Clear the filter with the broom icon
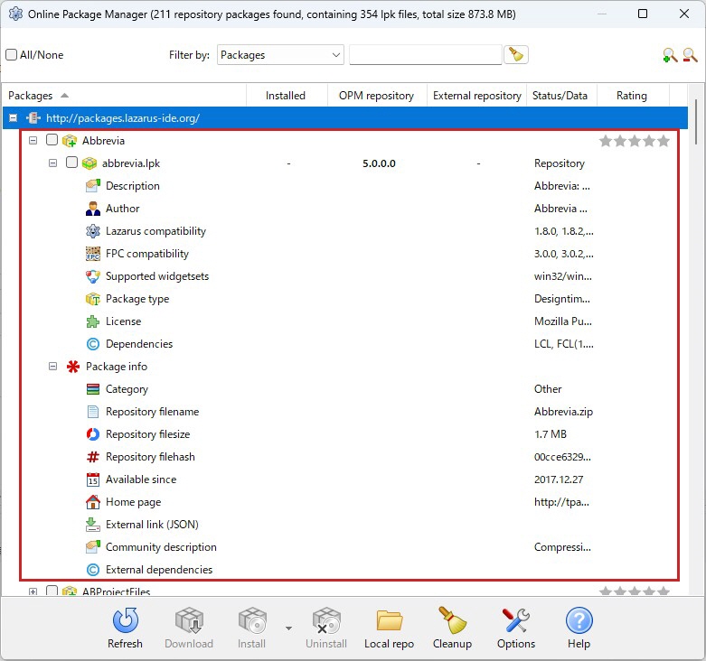Viewport: 706px width, 661px height. (x=516, y=55)
